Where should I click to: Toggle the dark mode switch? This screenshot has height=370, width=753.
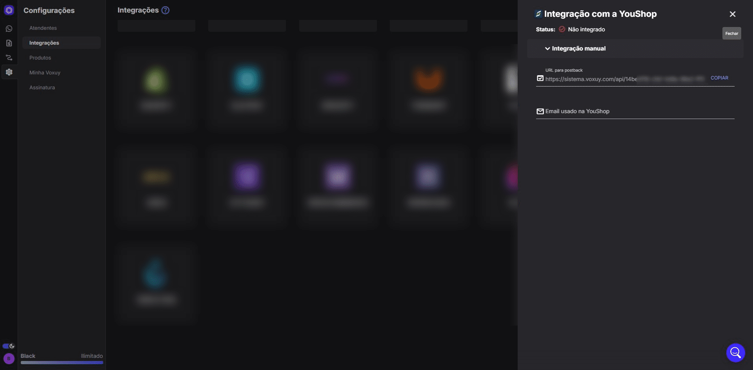coord(9,346)
